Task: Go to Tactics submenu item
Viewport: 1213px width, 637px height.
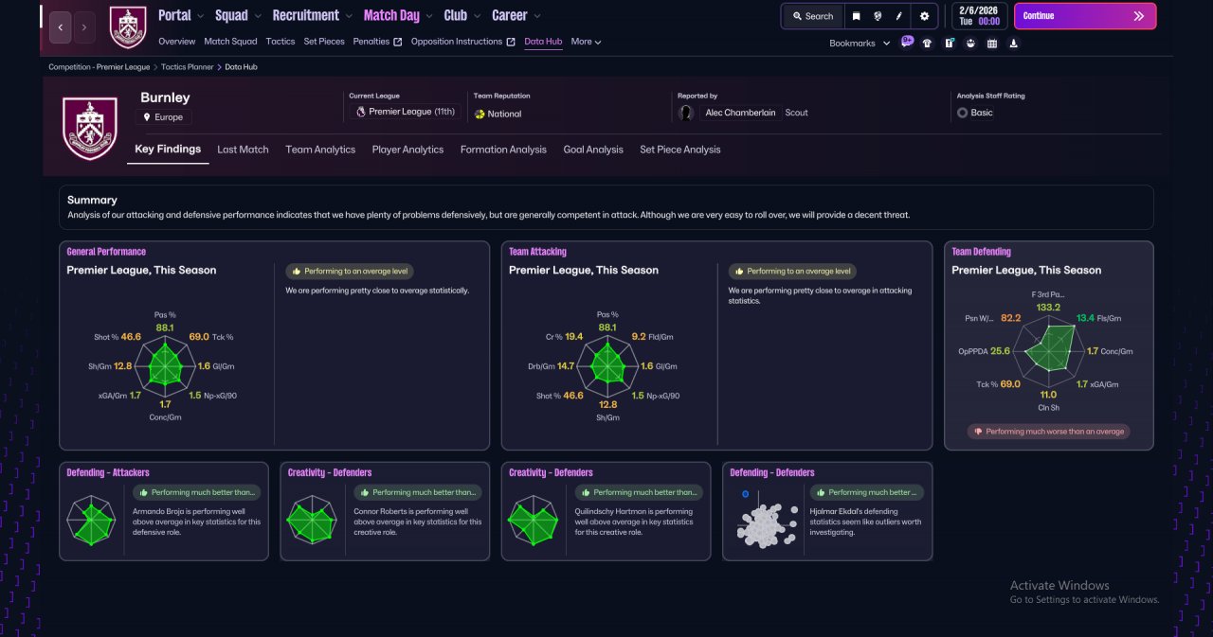Action: [281, 42]
